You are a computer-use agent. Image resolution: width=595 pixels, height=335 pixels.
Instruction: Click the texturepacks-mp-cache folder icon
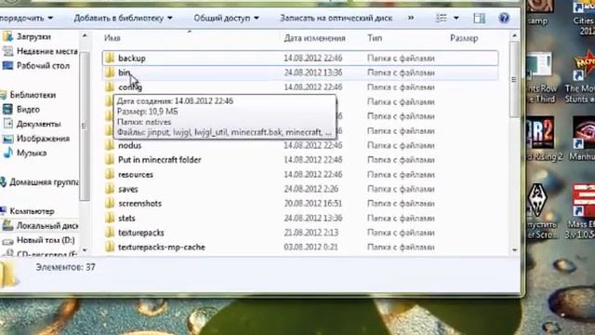pos(110,247)
